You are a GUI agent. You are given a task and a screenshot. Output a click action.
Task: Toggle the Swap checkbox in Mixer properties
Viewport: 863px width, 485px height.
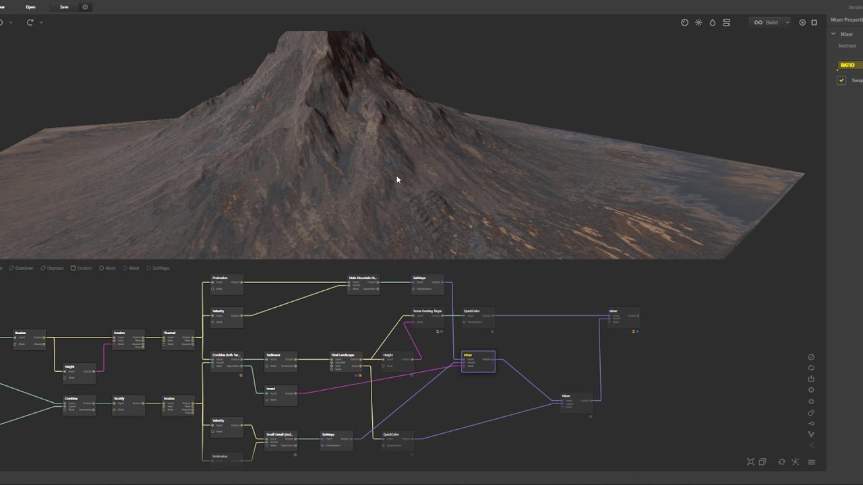point(841,80)
